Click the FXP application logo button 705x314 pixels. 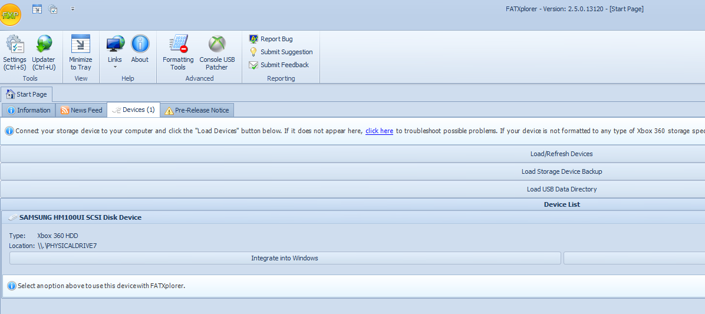pyautogui.click(x=11, y=15)
